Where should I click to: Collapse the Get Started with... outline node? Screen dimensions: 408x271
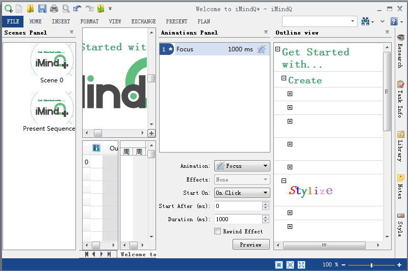[x=277, y=49]
